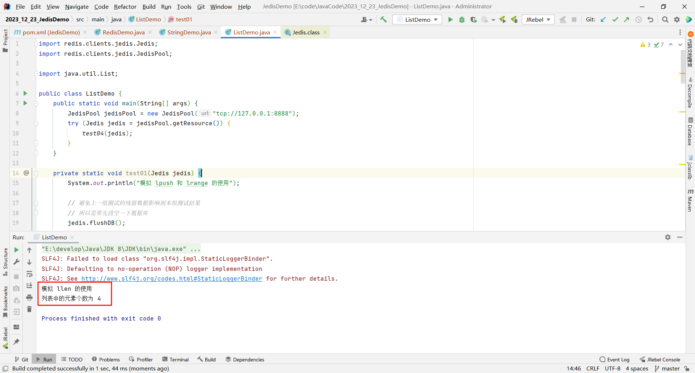Jump up the stack trace arrow
This screenshot has width=695, height=373.
29,250
